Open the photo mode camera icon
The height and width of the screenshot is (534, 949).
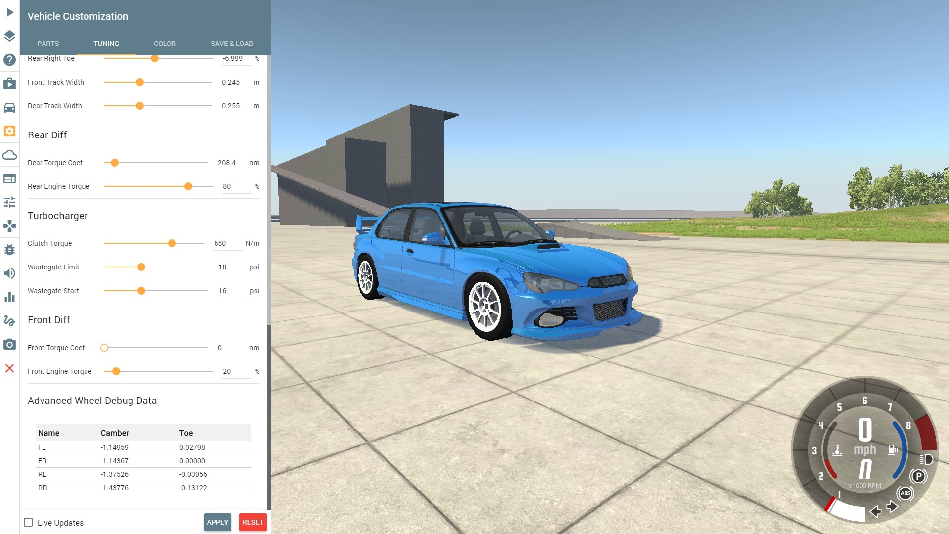point(9,344)
